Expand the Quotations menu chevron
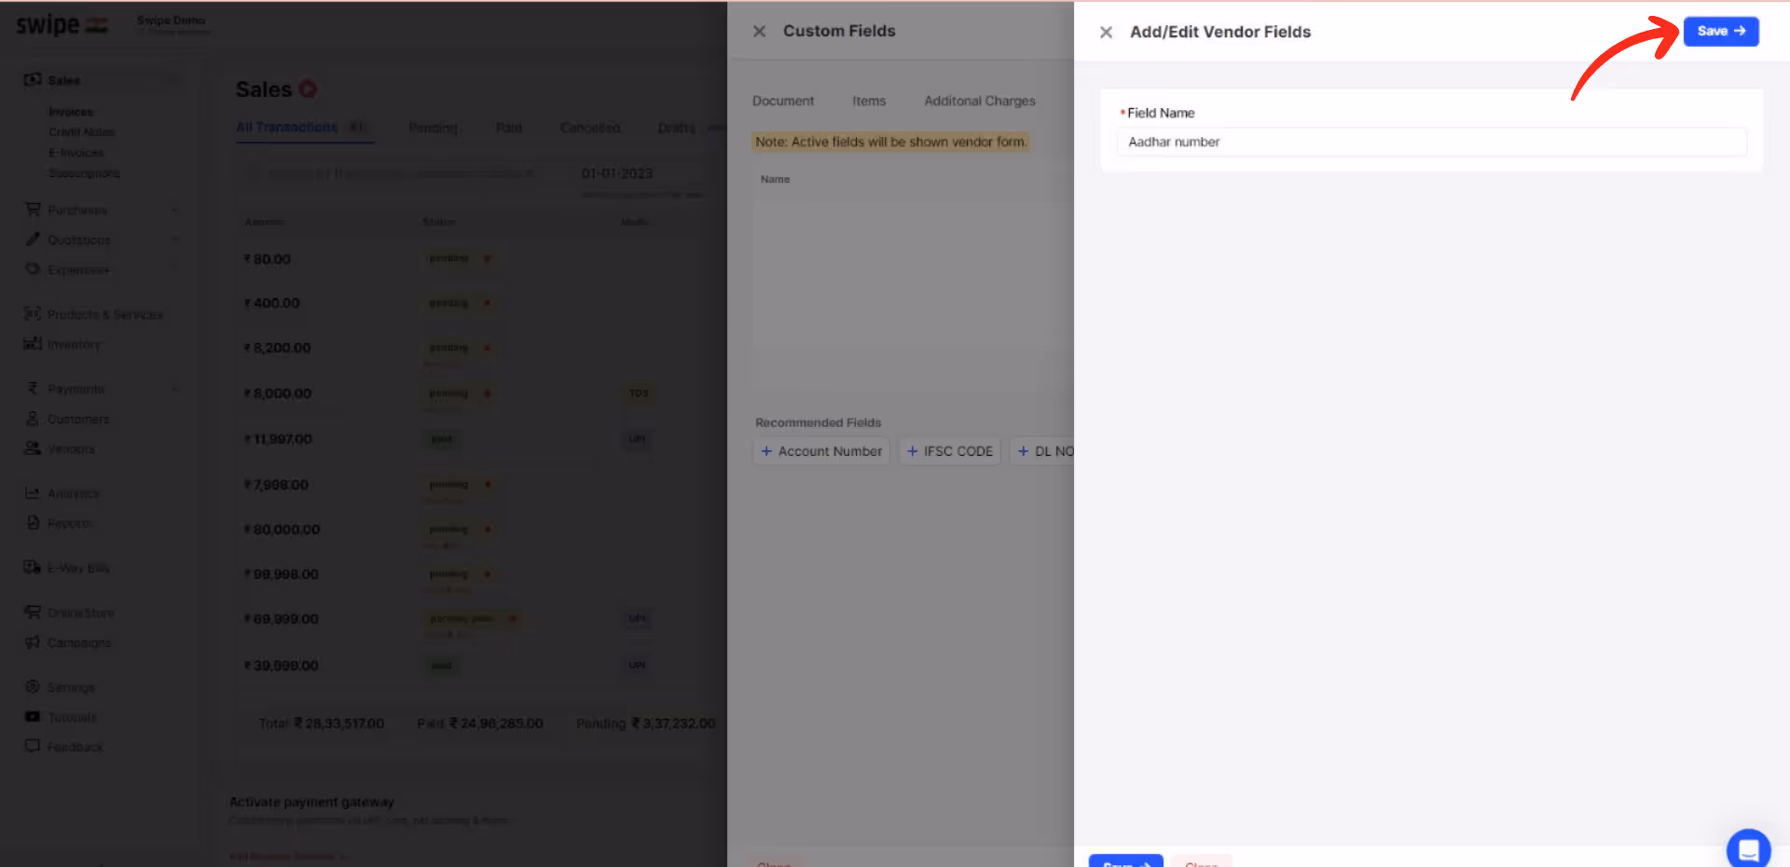Viewport: 1790px width, 867px height. [x=174, y=240]
